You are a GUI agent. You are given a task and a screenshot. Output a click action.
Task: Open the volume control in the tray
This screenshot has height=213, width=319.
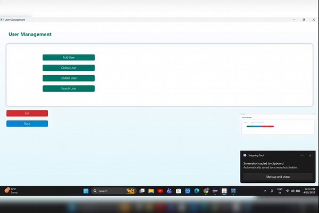292,191
